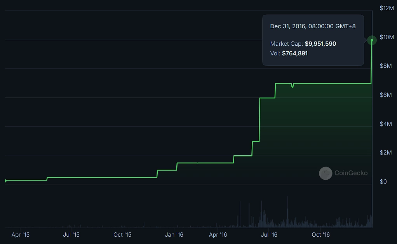397x244 pixels.
Task: Click the CoinGecko watermark text
Action: [351, 173]
